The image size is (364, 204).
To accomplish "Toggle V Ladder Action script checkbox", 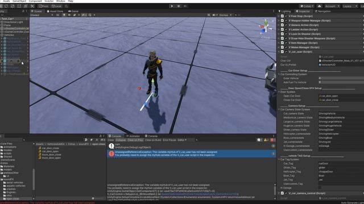I will click(286, 29).
